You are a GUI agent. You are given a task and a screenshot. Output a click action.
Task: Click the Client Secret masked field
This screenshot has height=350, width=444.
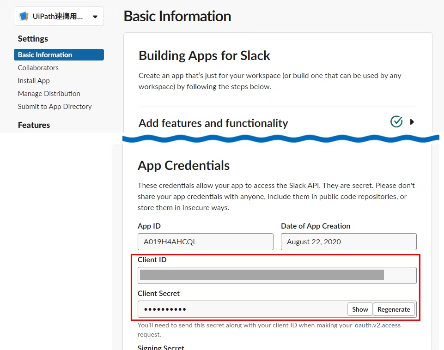pos(243,309)
